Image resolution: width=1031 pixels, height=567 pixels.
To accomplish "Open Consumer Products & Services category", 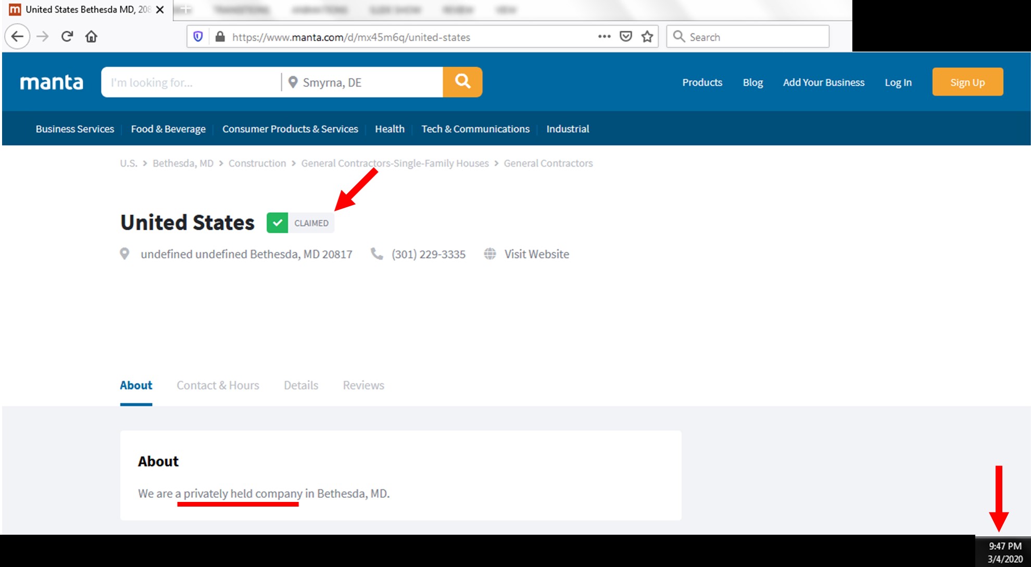I will [x=290, y=129].
